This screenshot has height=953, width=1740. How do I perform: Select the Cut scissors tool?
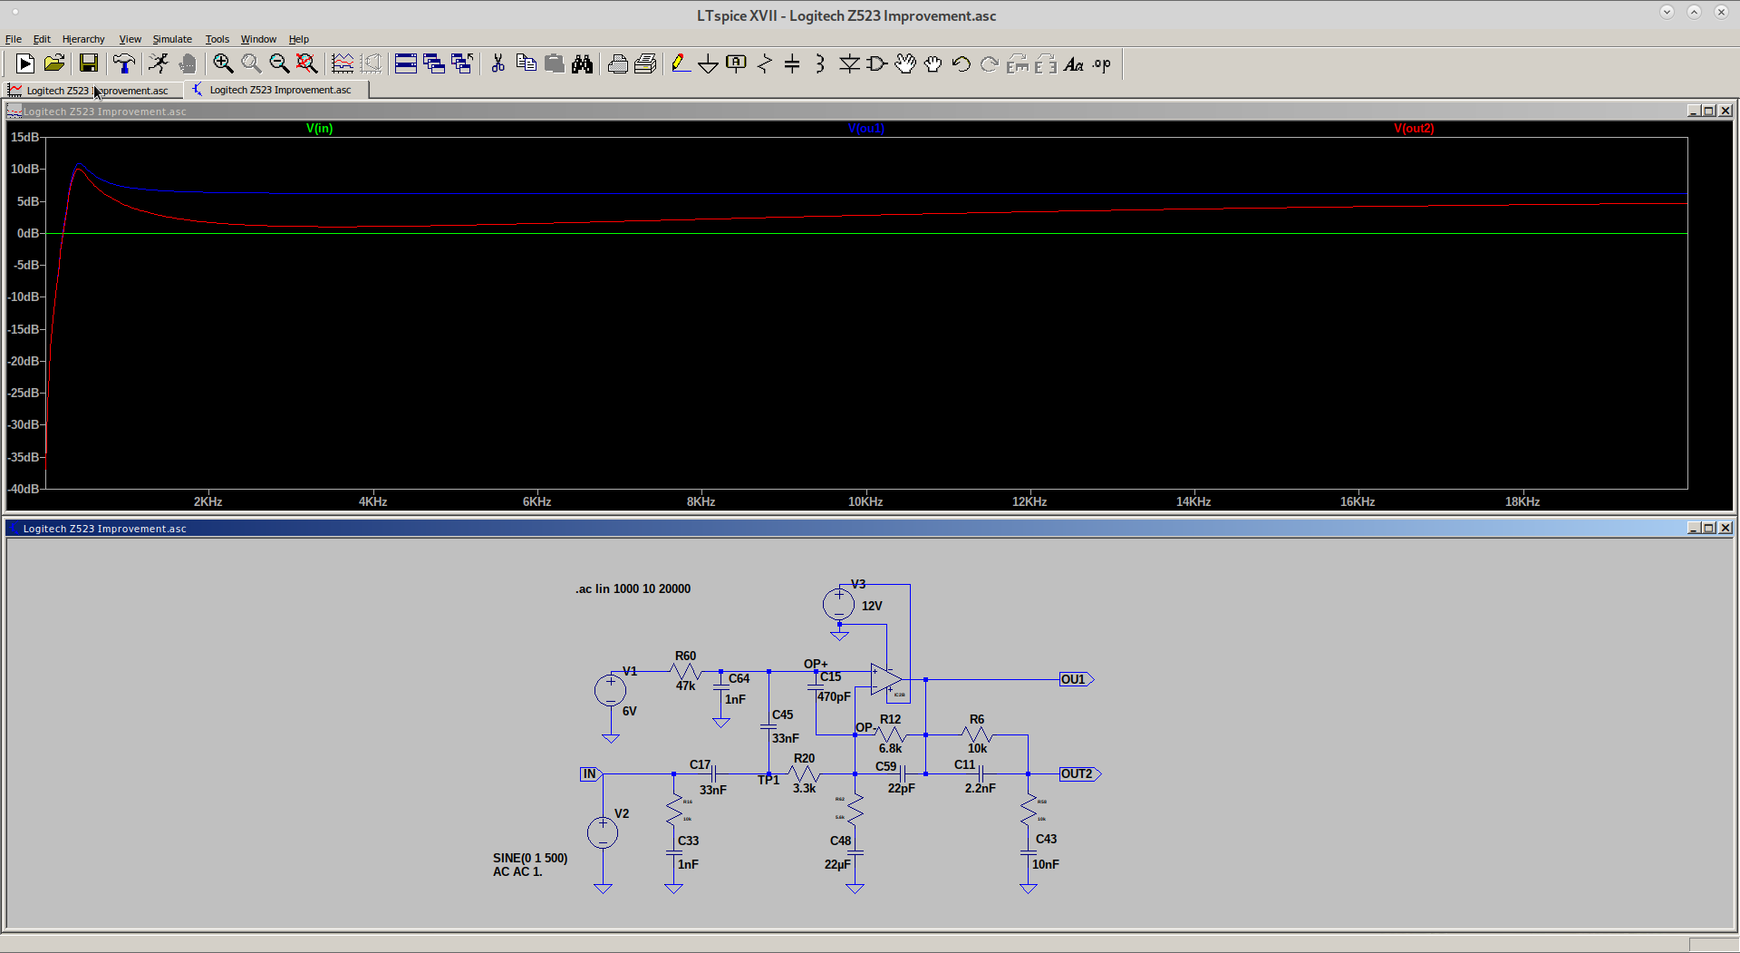pyautogui.click(x=498, y=63)
